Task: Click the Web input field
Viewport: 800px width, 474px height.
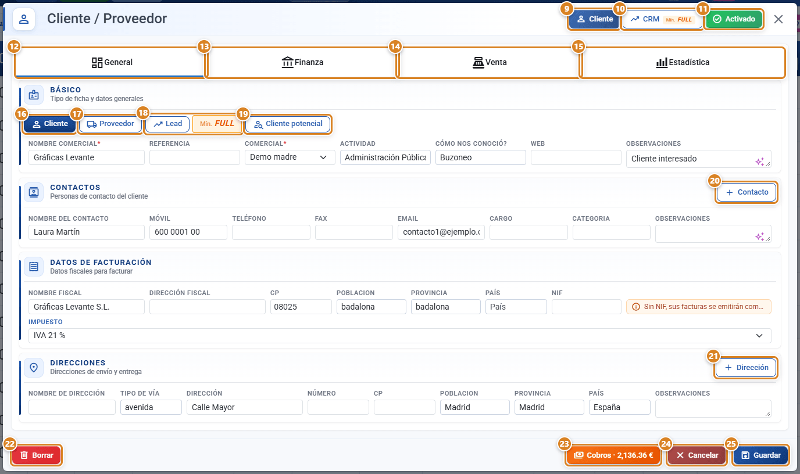Action: 576,157
